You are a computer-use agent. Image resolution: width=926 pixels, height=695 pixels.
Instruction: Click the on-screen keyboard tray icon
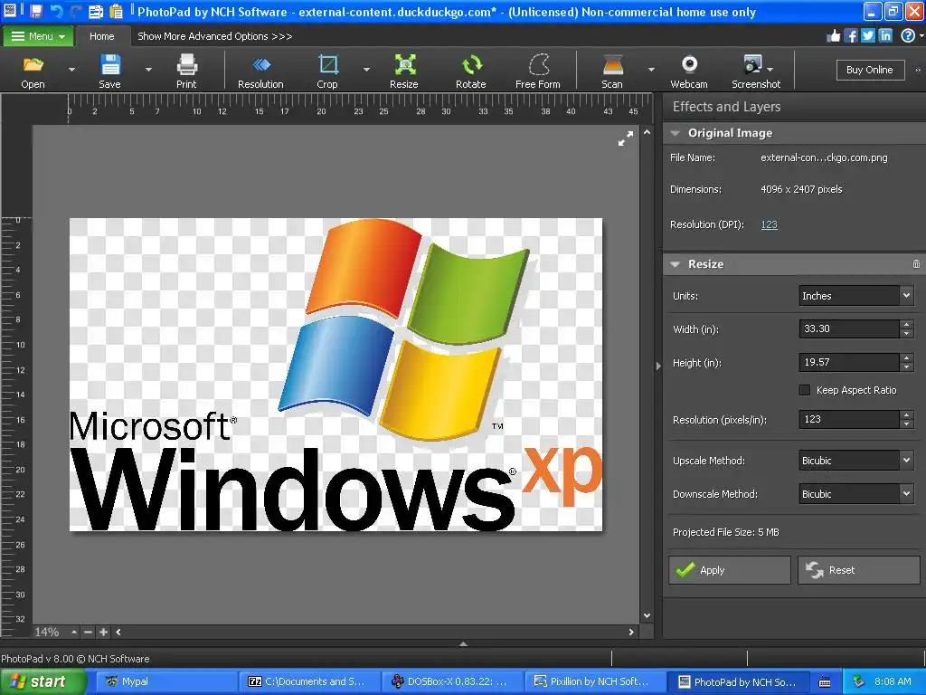coord(825,682)
